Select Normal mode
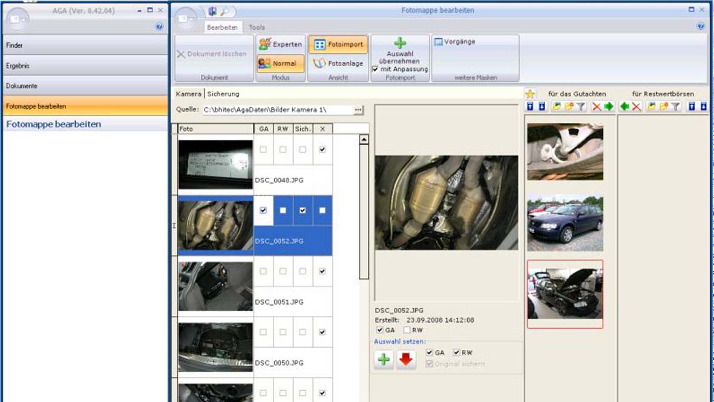Image resolution: width=714 pixels, height=402 pixels. coord(281,64)
